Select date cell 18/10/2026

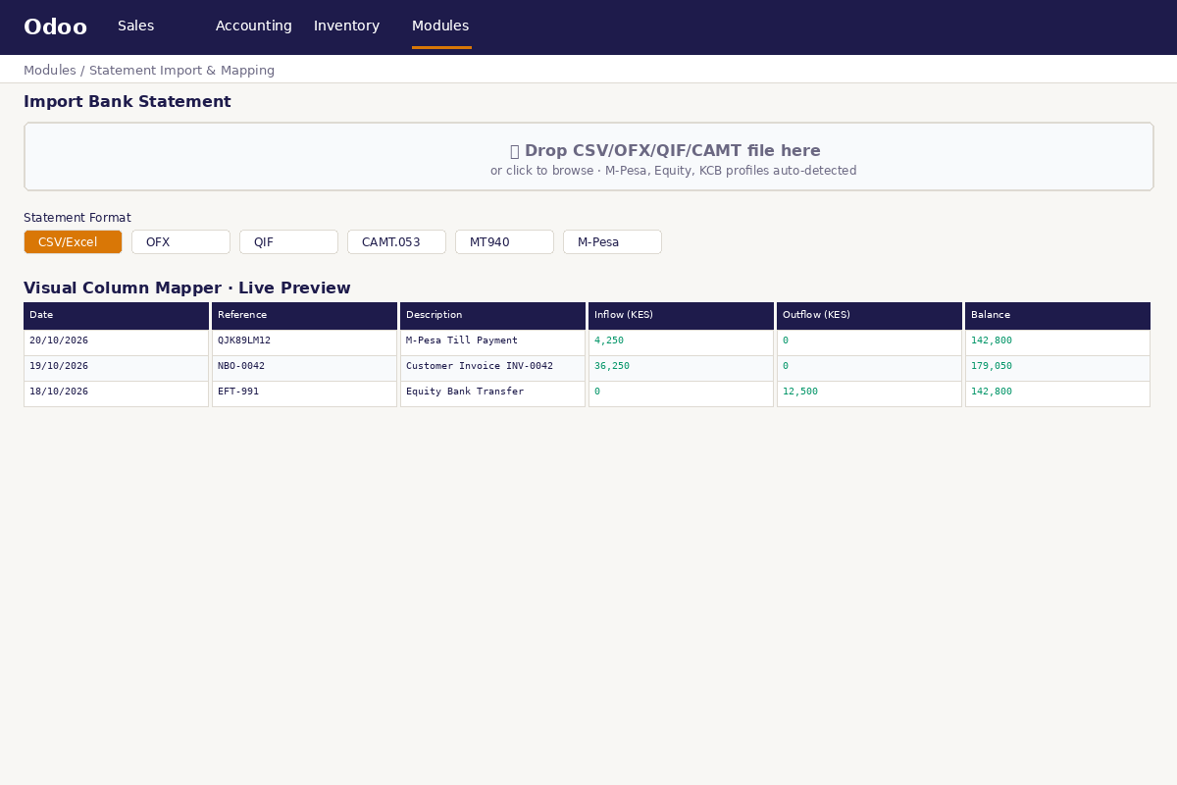pyautogui.click(x=116, y=393)
